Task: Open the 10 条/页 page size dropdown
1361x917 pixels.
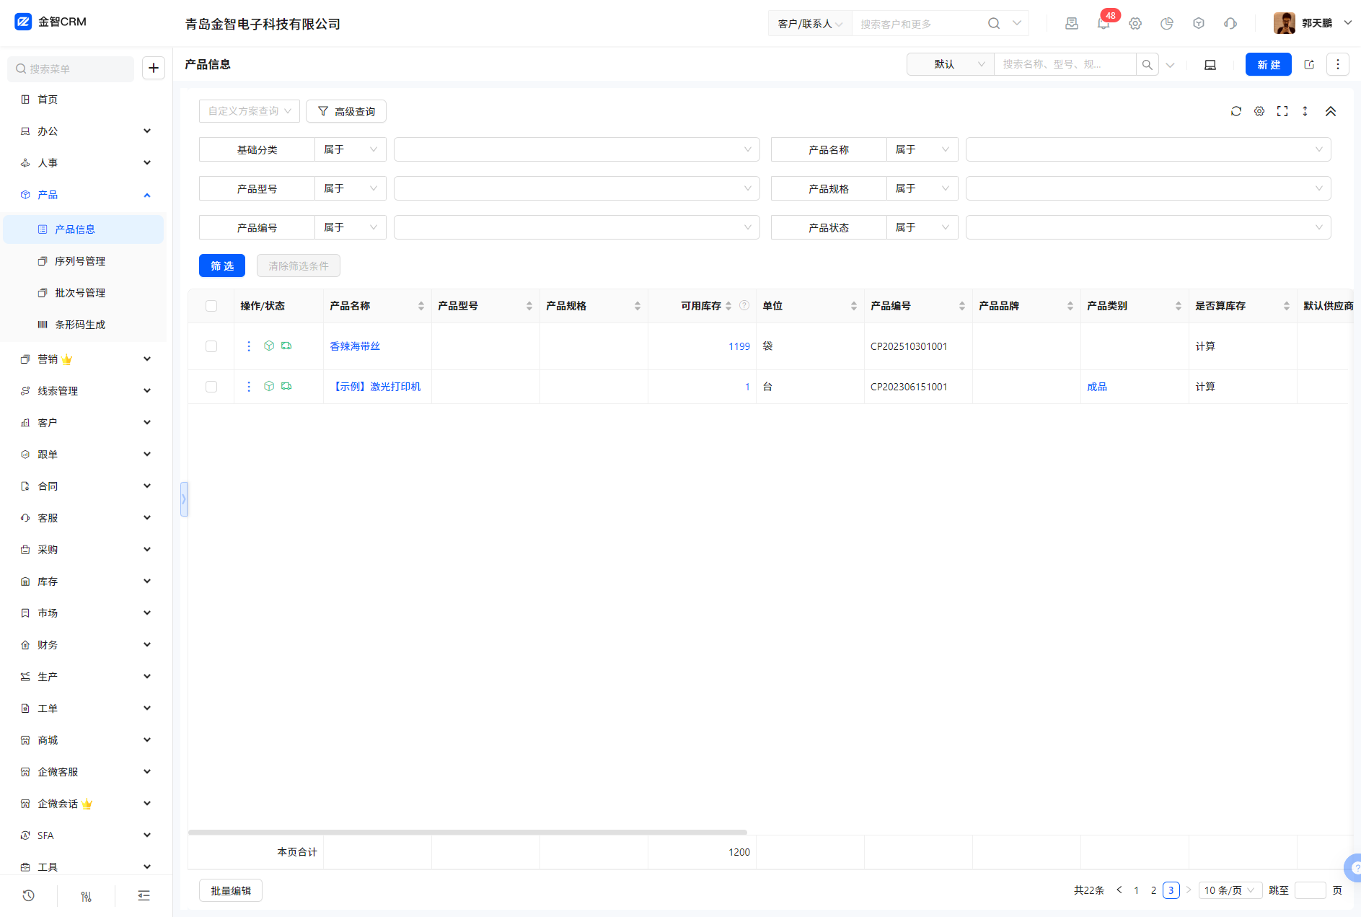Action: coord(1230,890)
